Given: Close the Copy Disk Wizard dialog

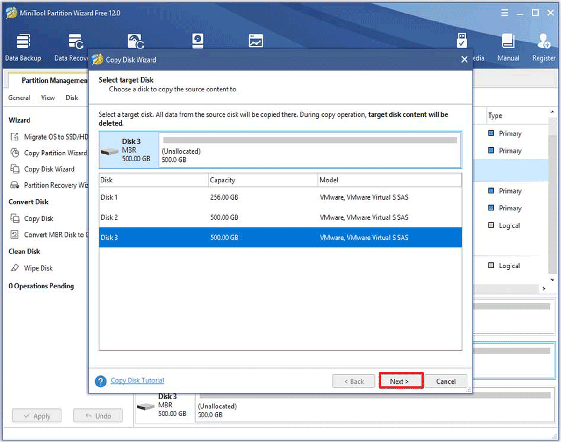Looking at the screenshot, I should click(x=464, y=60).
